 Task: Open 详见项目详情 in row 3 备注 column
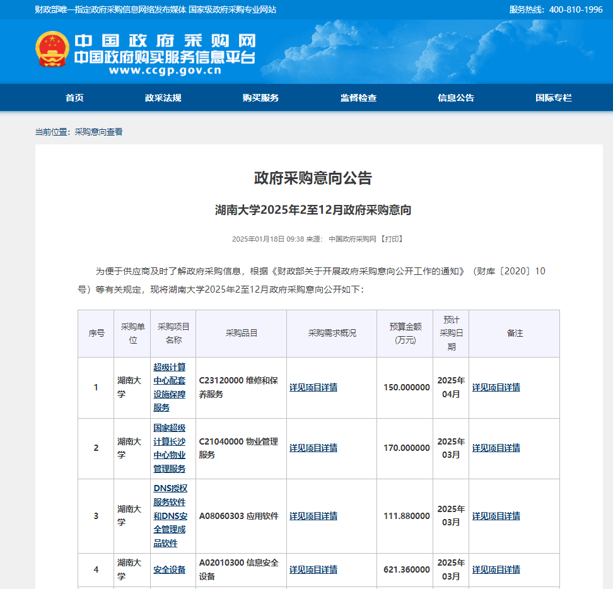pyautogui.click(x=496, y=516)
